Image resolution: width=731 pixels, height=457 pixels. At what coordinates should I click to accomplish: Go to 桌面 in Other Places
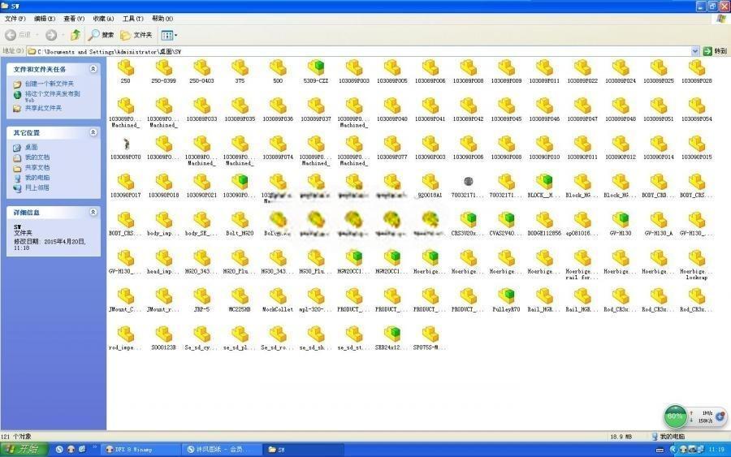click(31, 147)
